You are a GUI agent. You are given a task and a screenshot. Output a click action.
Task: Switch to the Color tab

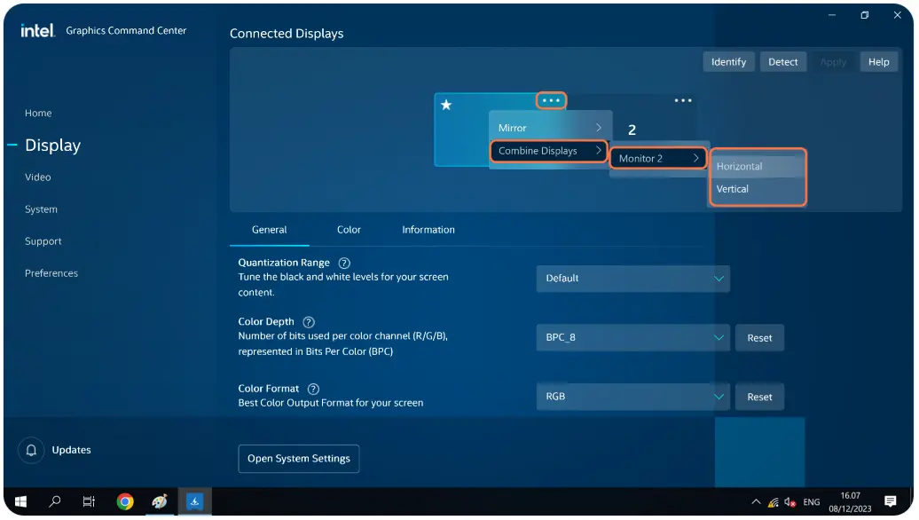point(349,230)
